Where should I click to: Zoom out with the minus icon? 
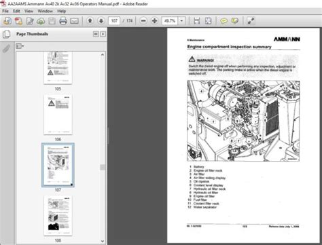tap(143, 21)
